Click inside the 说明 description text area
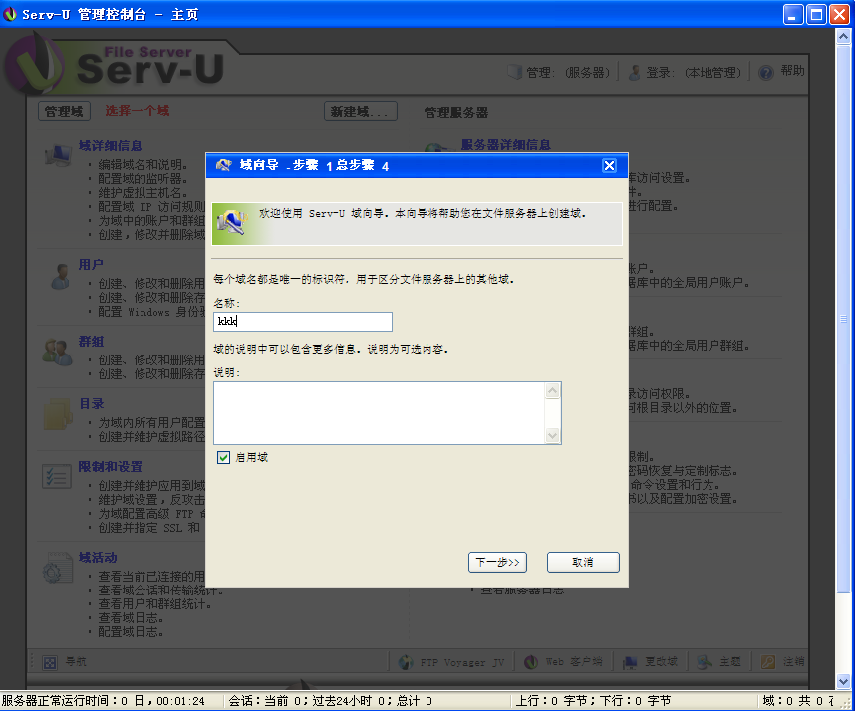The width and height of the screenshot is (855, 711). tap(380, 413)
